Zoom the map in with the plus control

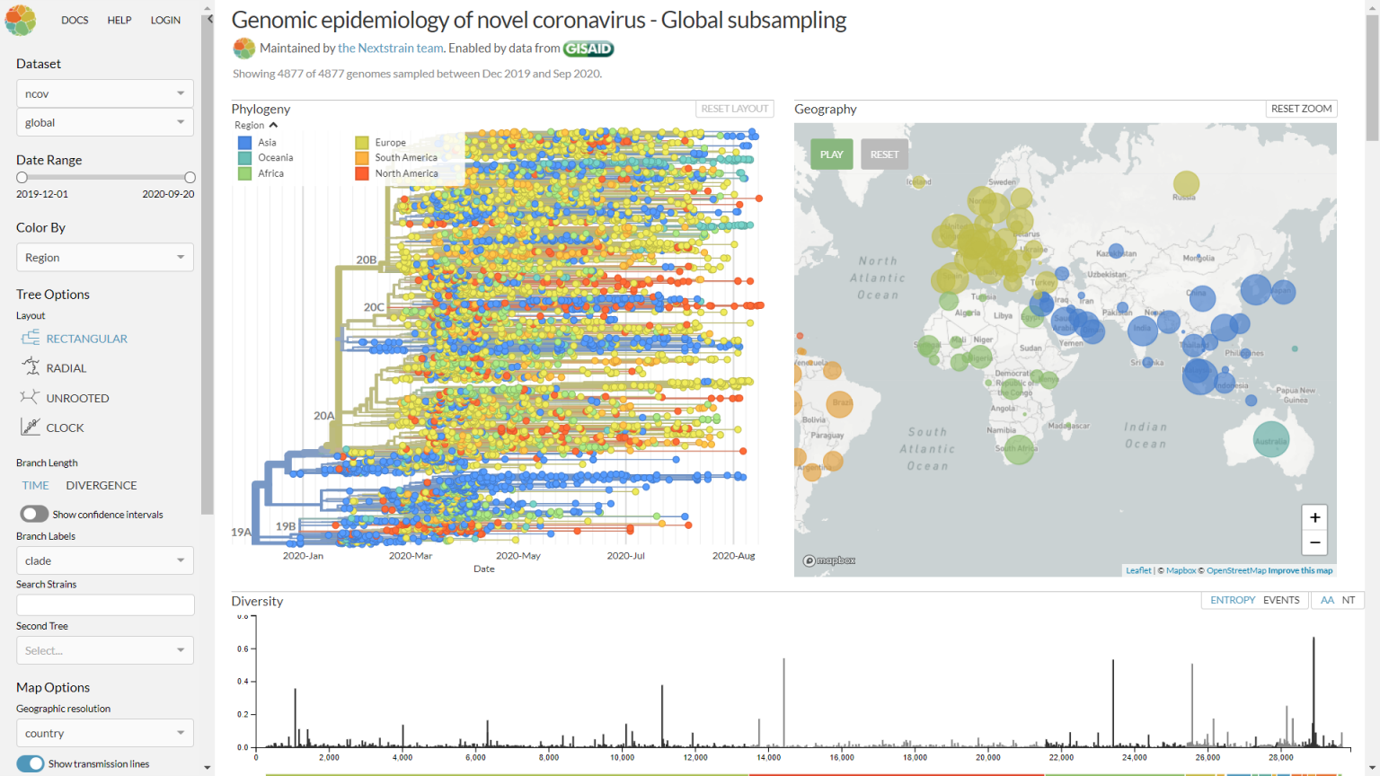1314,517
